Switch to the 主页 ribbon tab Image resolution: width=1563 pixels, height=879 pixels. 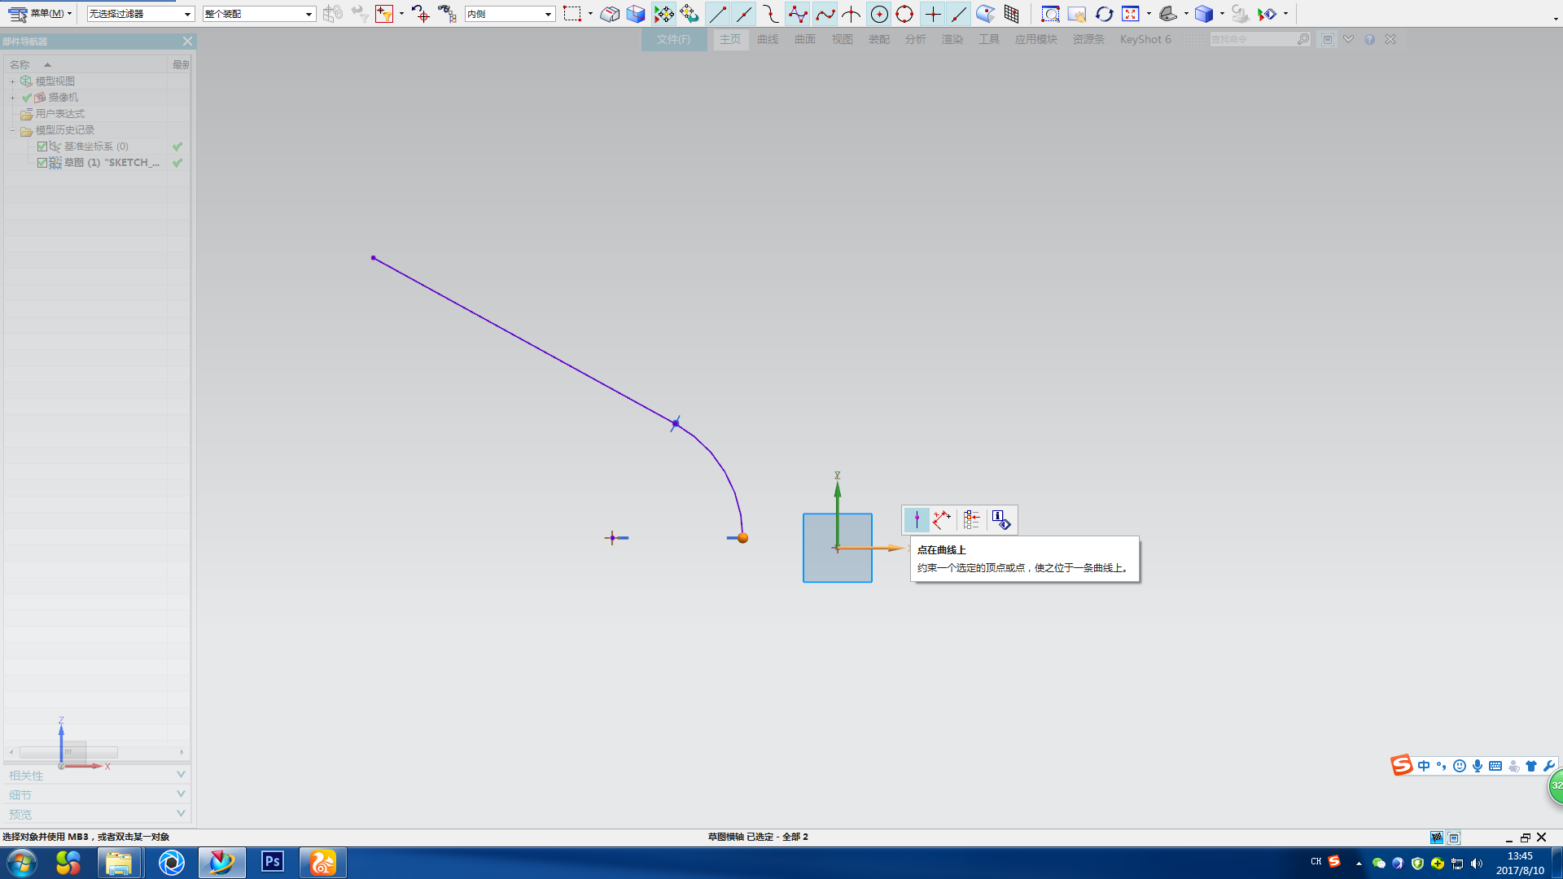click(x=730, y=39)
